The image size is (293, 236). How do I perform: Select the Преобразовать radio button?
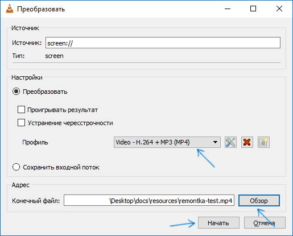16,92
